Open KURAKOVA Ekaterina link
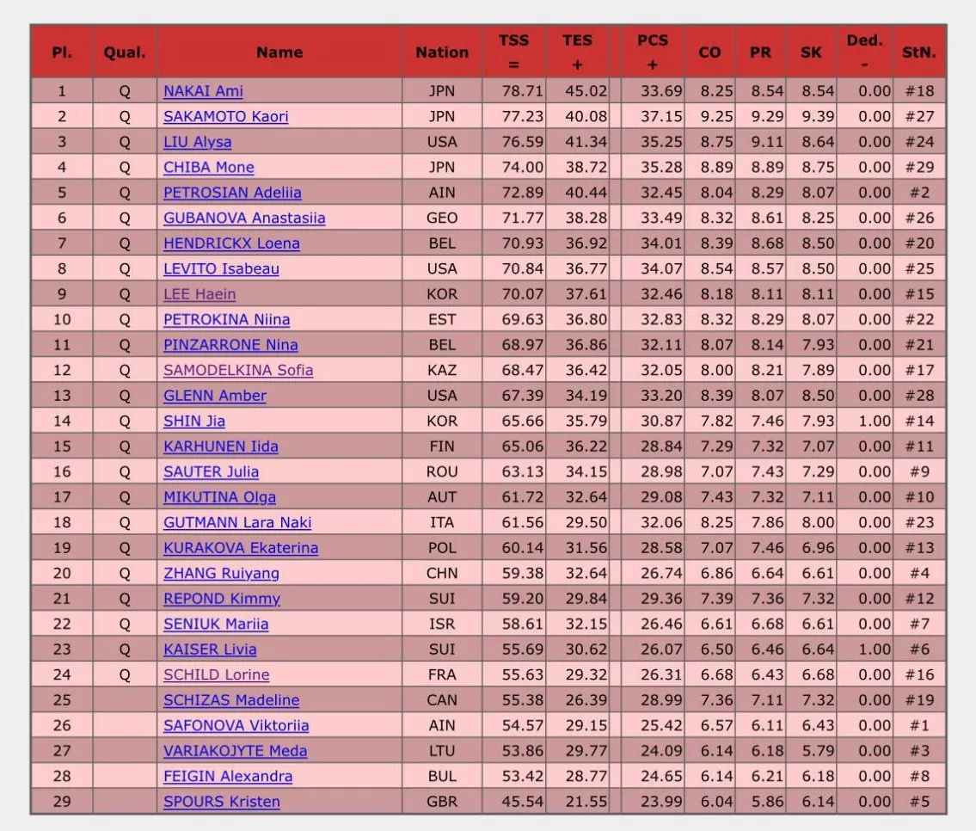The image size is (976, 831). 240,548
